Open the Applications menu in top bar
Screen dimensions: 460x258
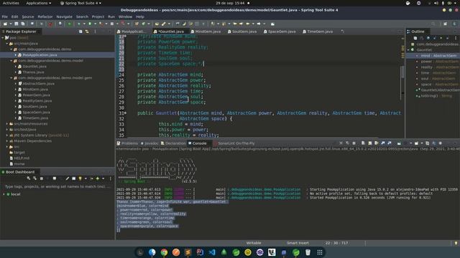[38, 3]
